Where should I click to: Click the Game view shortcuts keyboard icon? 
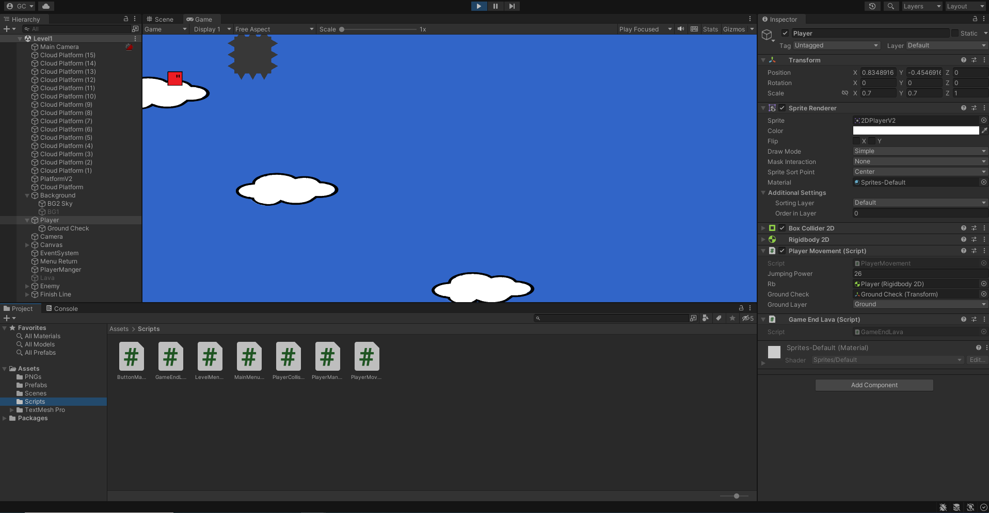[694, 29]
